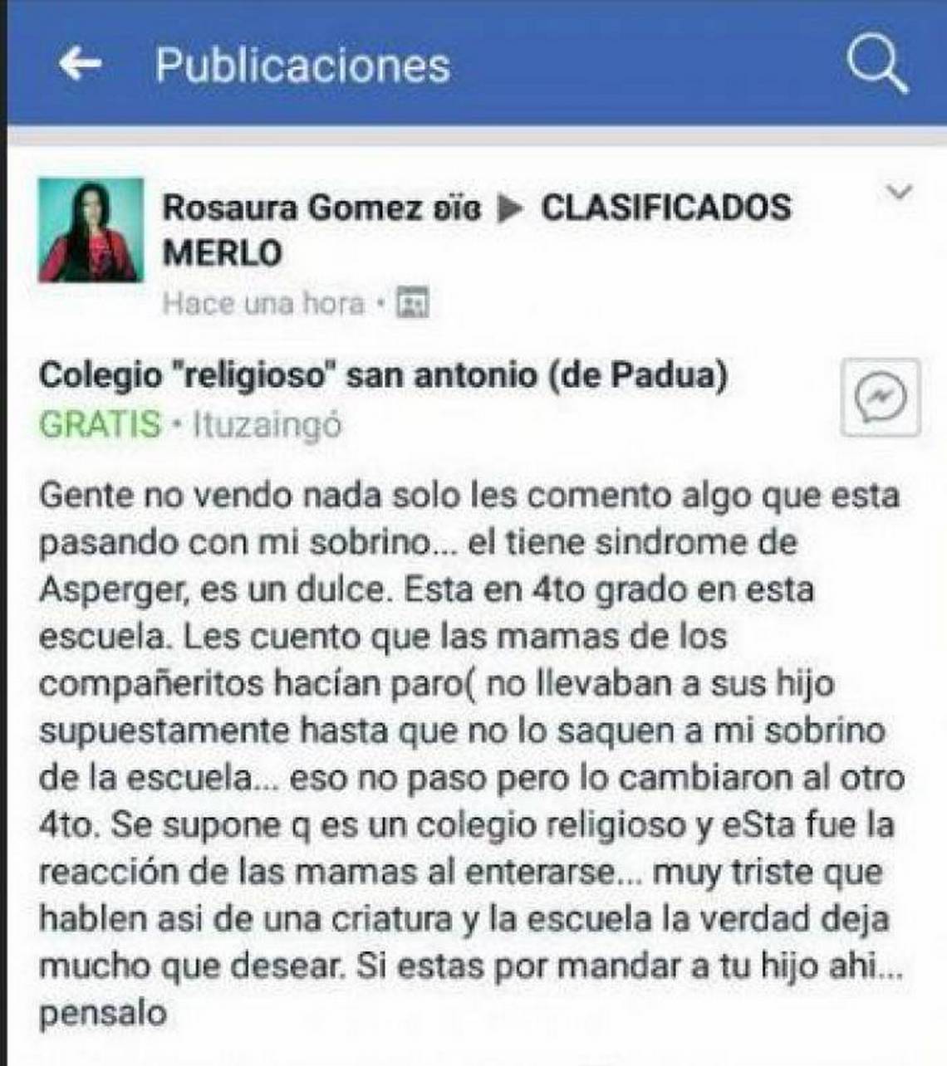
Task: Click the final word "pensalo" in the post
Action: tap(103, 1015)
